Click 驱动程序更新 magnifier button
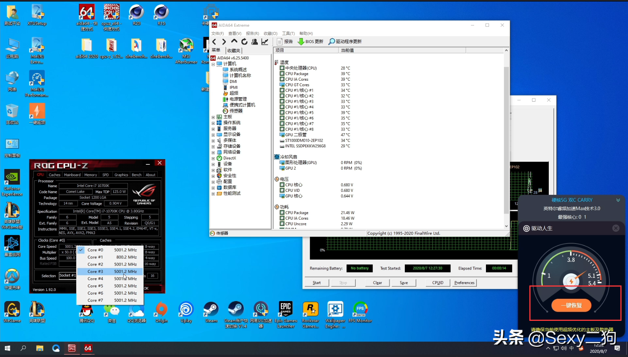Screen dimensions: 628x357 click(345, 41)
